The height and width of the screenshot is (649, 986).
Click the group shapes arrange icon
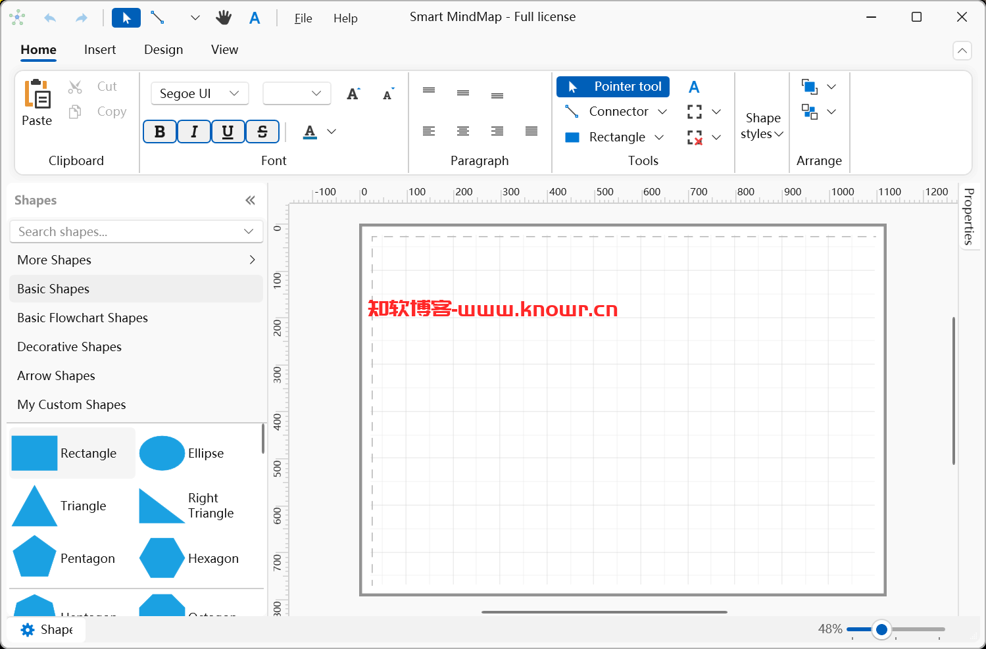[809, 112]
